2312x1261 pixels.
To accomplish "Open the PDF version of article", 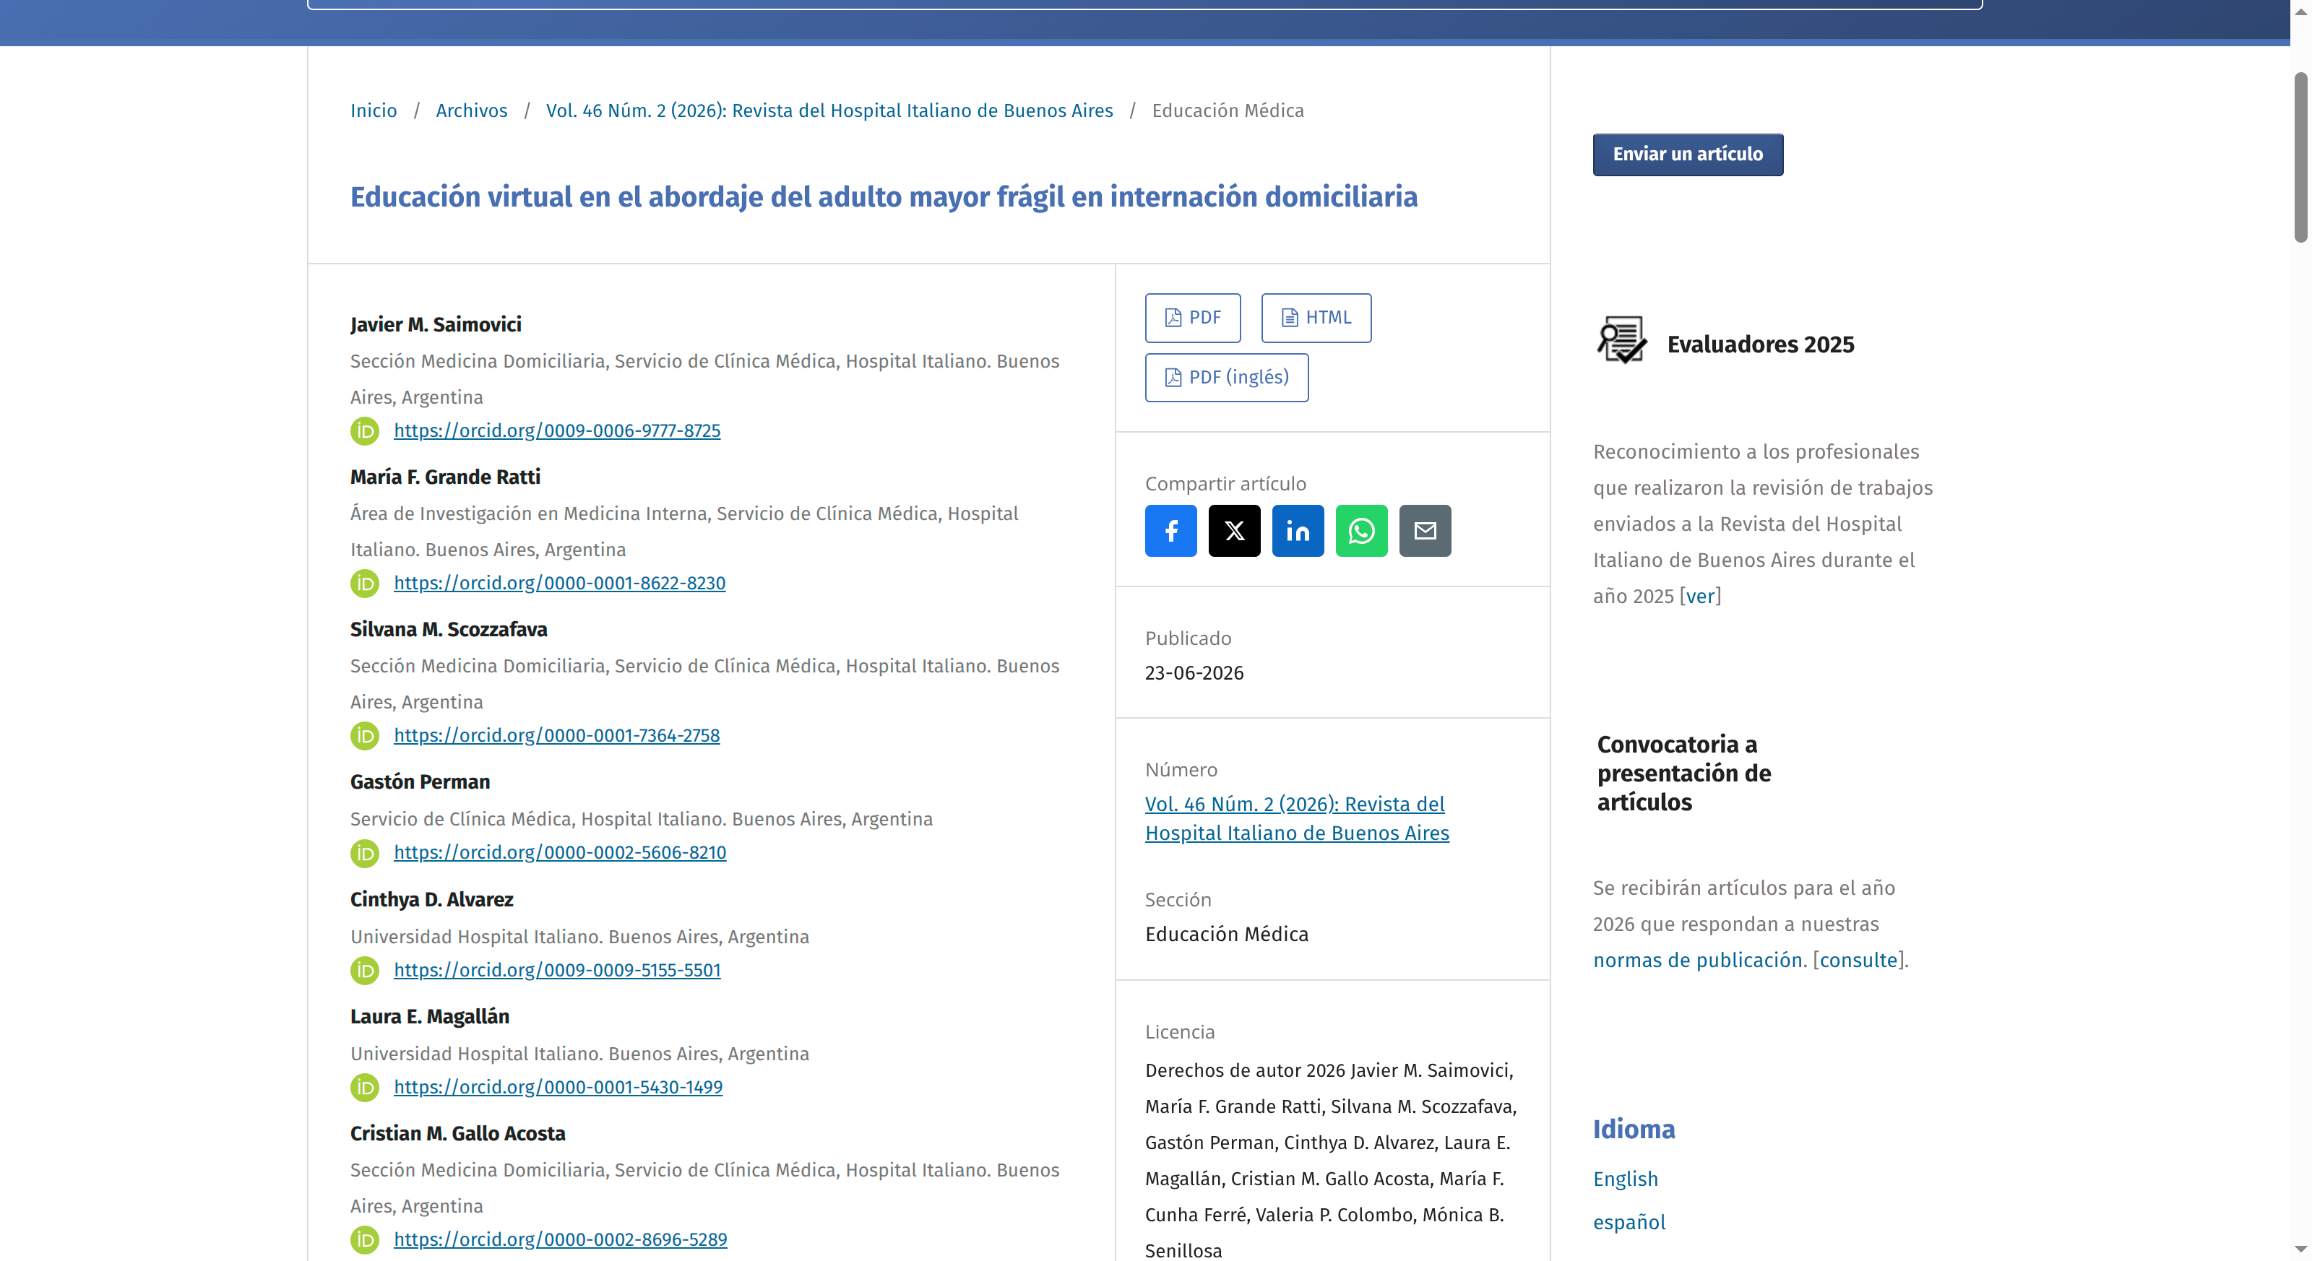I will coord(1193,318).
